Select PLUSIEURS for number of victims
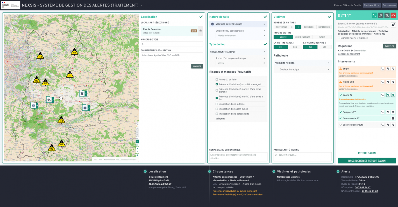Image resolution: width=398 pixels, height=207 pixels. tap(309, 27)
